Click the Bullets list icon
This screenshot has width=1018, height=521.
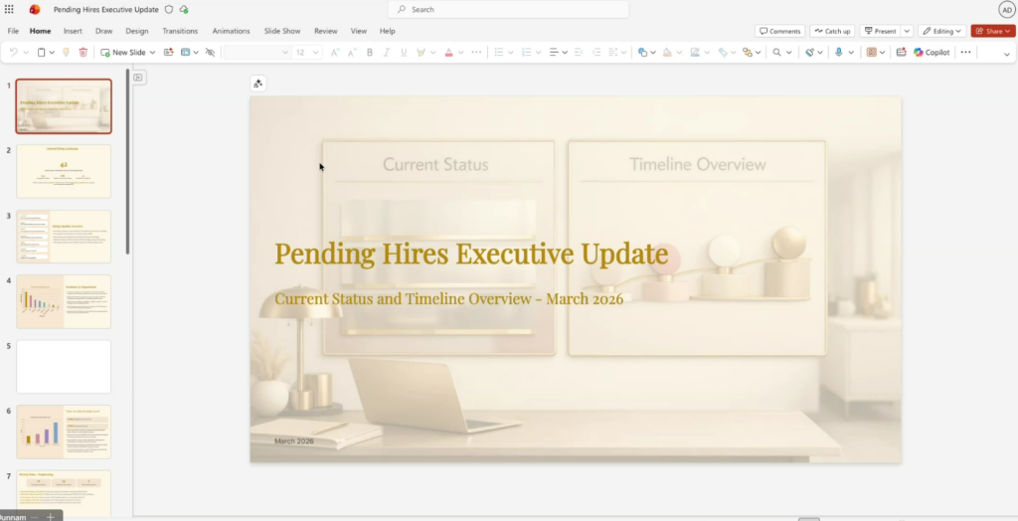click(499, 52)
